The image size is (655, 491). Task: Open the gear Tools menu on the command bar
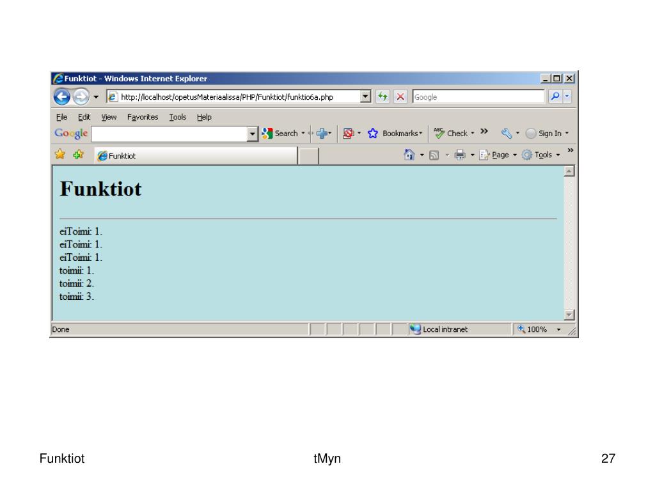[x=541, y=155]
